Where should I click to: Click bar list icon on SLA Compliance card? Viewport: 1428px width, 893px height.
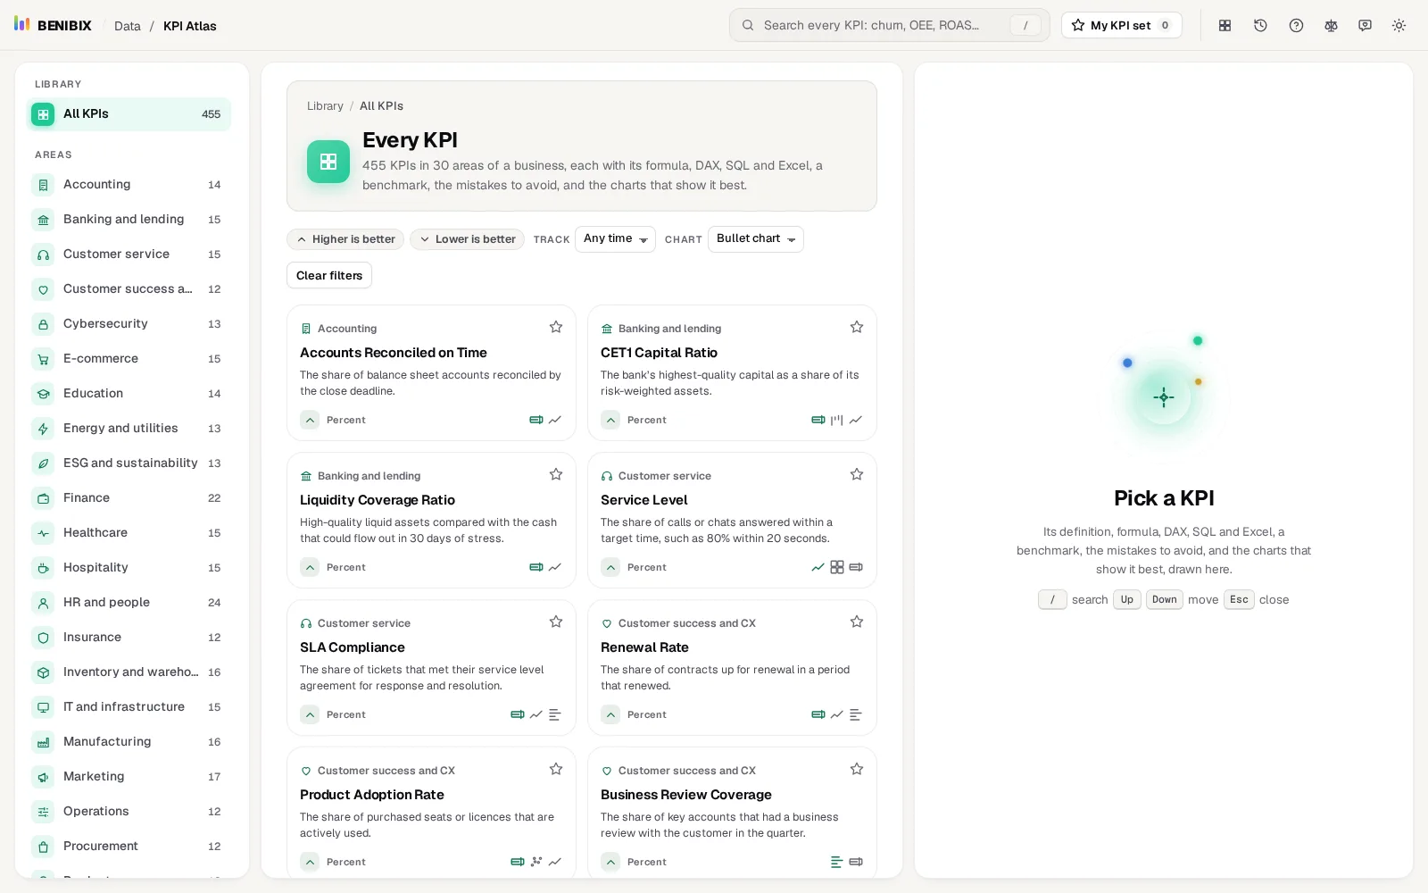pos(555,714)
